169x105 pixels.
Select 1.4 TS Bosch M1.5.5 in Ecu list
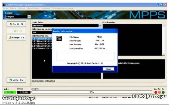[42, 39]
